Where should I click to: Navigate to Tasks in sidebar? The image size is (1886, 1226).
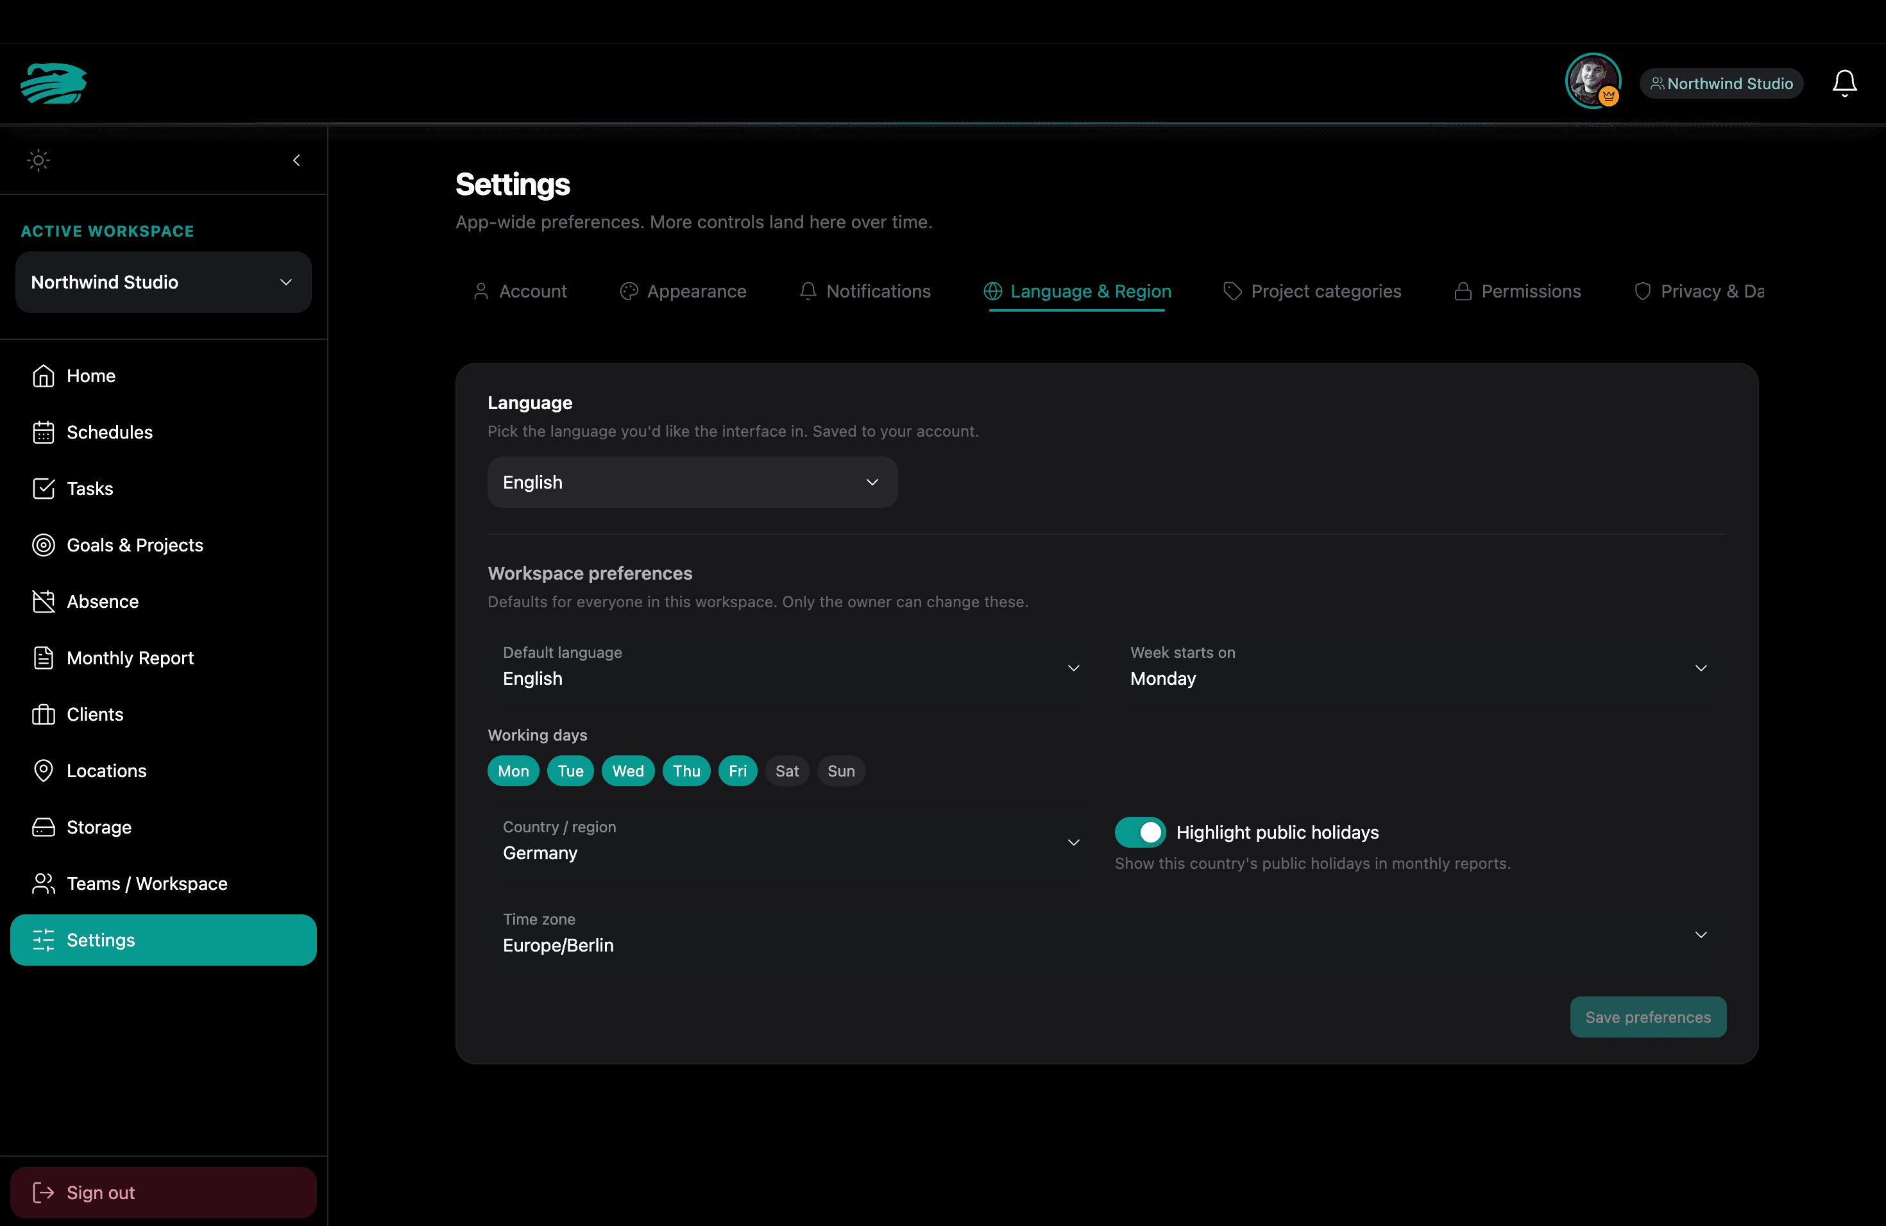click(x=163, y=489)
